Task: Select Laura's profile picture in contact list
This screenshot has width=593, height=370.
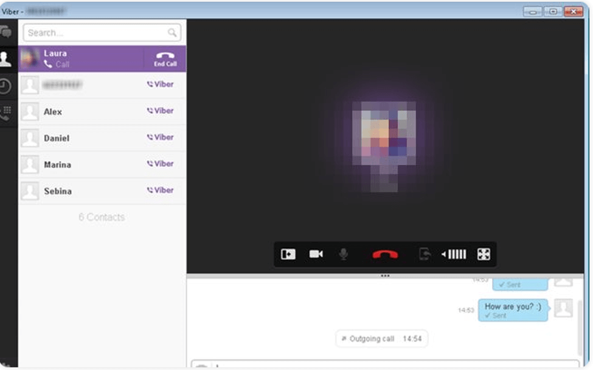Action: (x=30, y=59)
